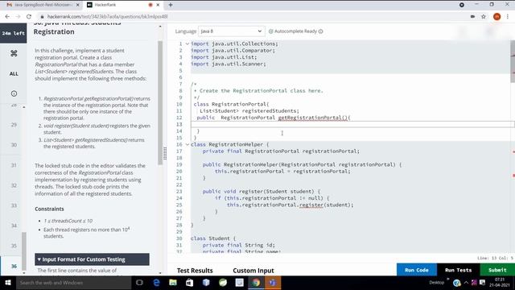Reload the page
515x290 pixels.
(29, 16)
